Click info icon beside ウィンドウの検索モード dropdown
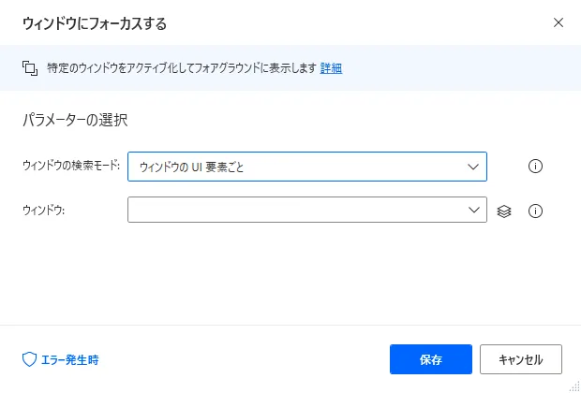The height and width of the screenshot is (393, 581). coord(536,167)
